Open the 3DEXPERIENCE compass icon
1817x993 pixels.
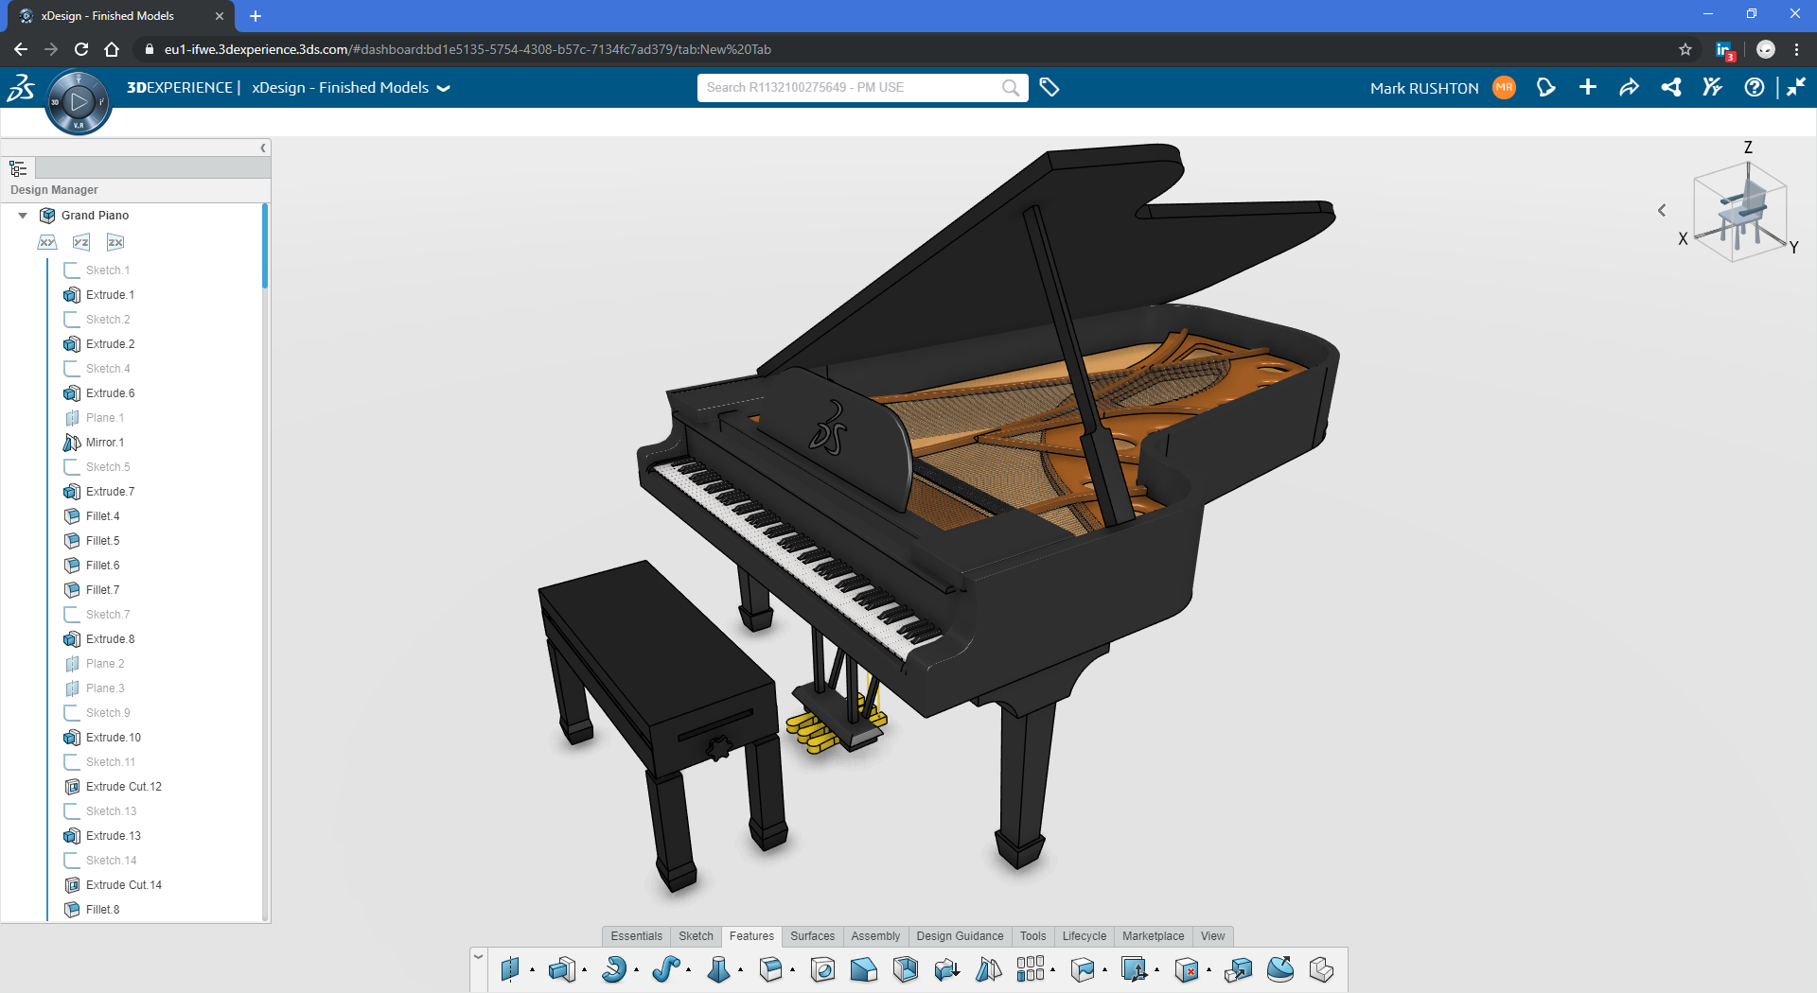point(79,101)
